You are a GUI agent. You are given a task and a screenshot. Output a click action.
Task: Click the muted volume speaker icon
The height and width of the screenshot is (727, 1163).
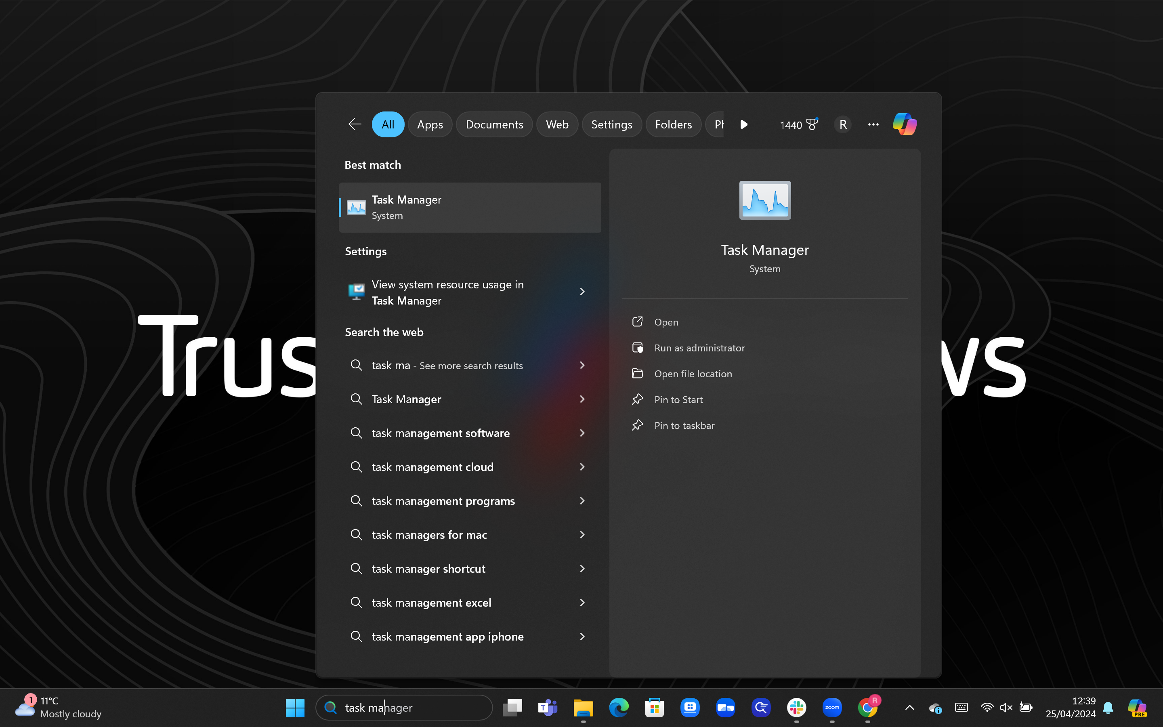1006,707
